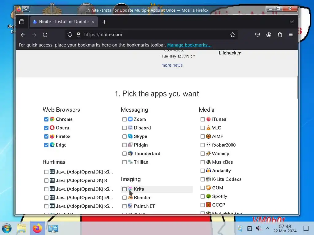Click the page vertical scrollbar

point(297,87)
